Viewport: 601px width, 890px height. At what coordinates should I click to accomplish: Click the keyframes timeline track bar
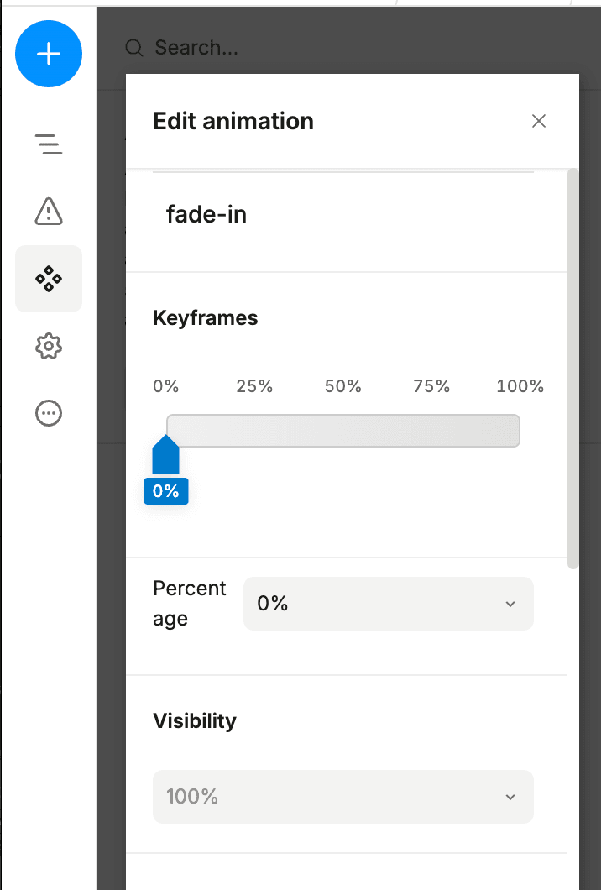pyautogui.click(x=344, y=430)
